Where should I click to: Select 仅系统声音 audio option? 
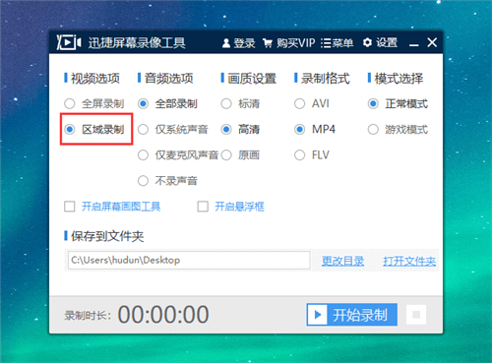[173, 130]
